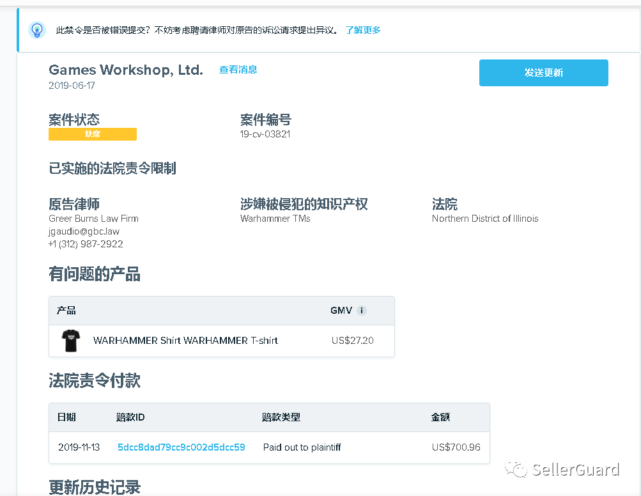This screenshot has width=641, height=496.
Task: Click the Games Workshop, Ltd. title
Action: pos(125,70)
